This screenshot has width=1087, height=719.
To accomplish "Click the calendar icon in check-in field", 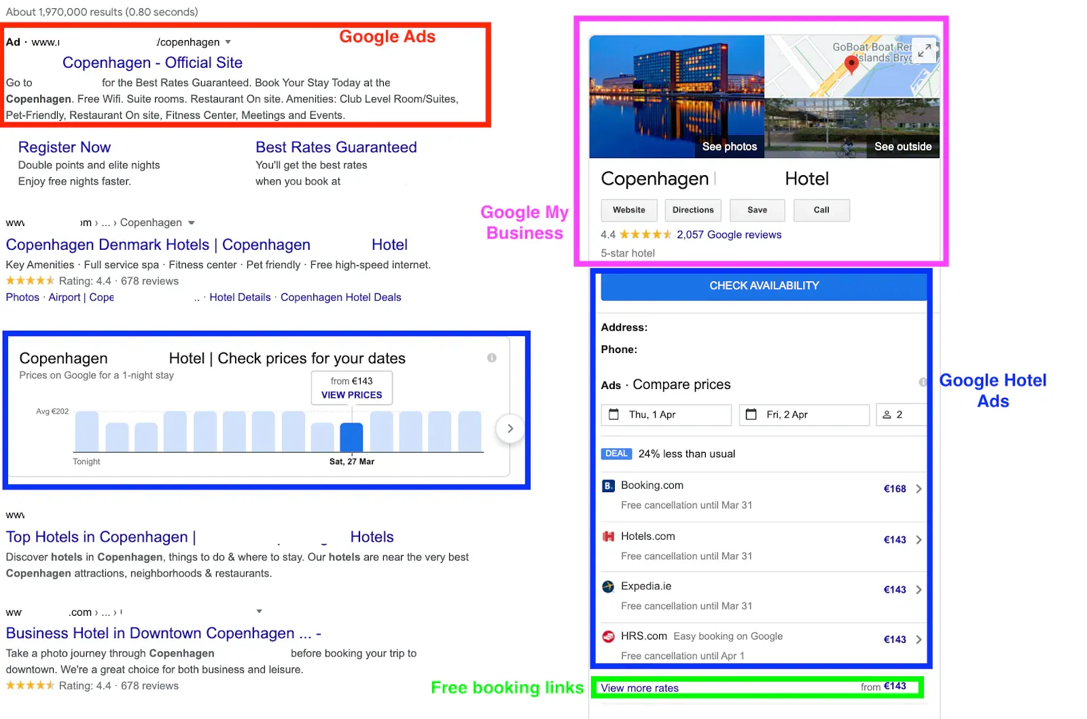I will coord(613,414).
